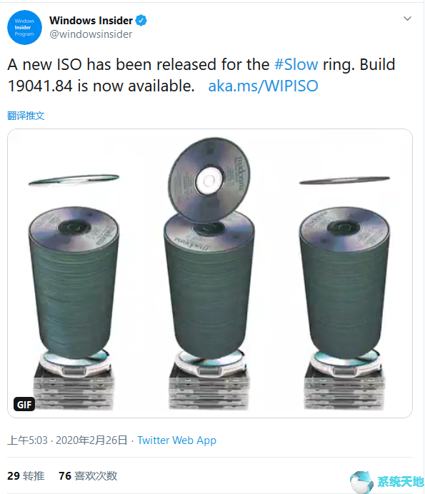Open the Windows Insider display name
This screenshot has height=494, width=425.
point(91,21)
